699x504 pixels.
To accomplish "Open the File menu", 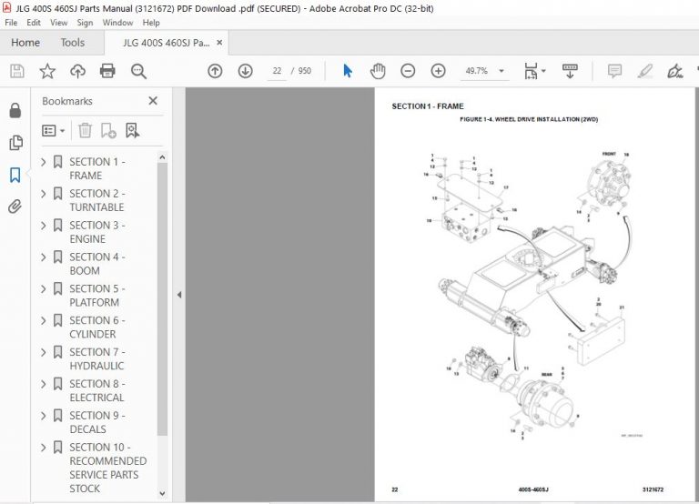I will click(11, 22).
